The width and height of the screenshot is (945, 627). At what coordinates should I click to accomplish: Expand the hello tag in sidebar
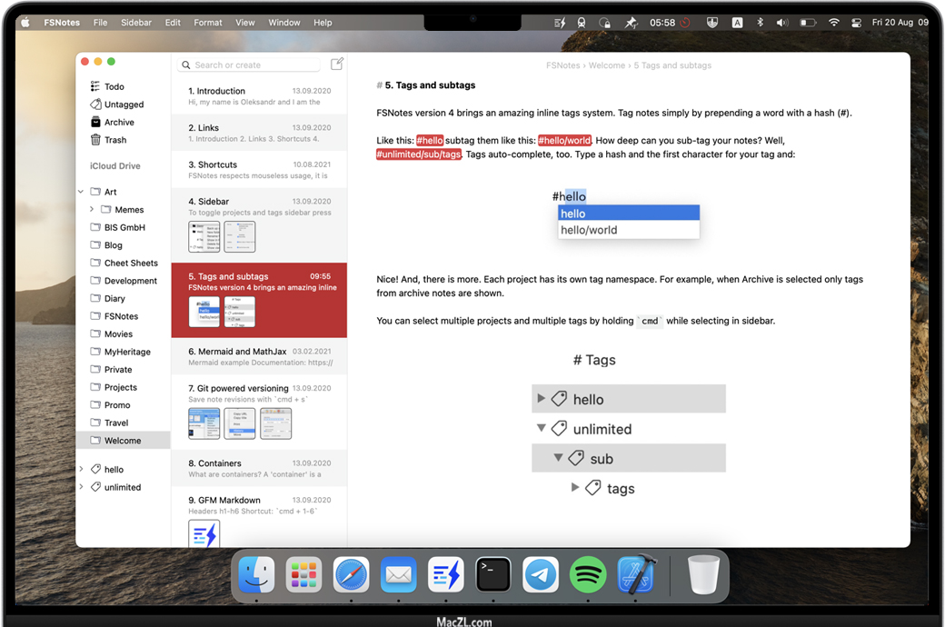tap(81, 469)
